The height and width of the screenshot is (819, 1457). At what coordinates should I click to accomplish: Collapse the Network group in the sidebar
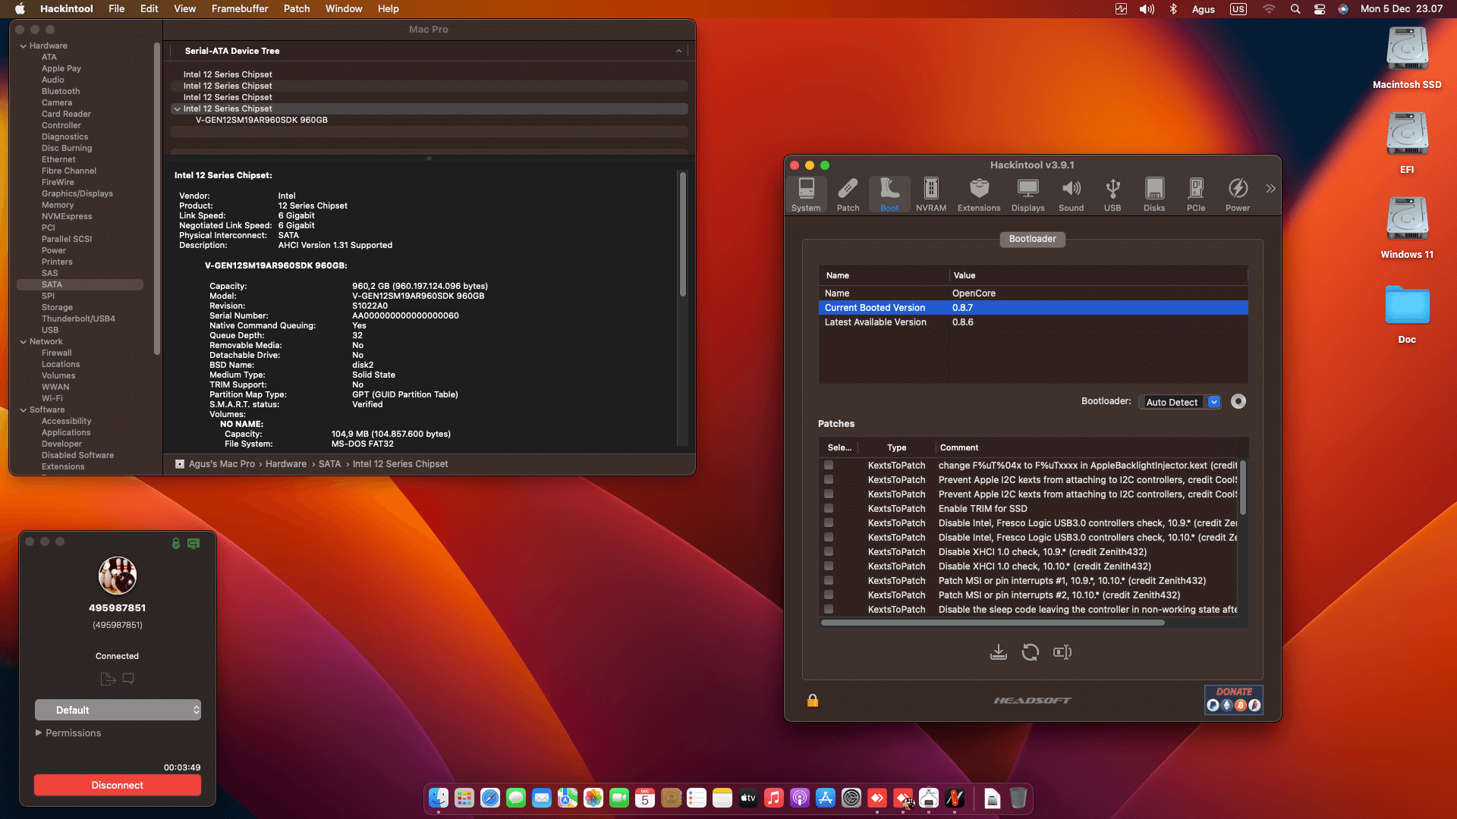[25, 341]
